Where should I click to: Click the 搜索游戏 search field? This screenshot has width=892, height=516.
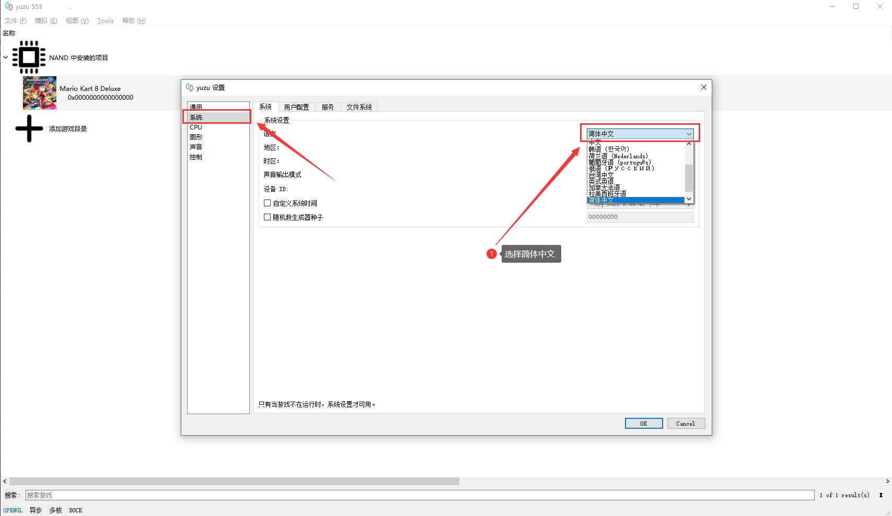click(420, 495)
